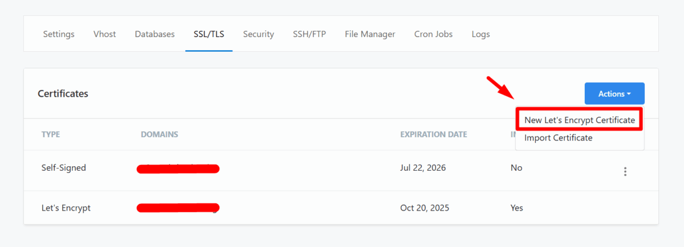Screen dimensions: 684x247
Task: Open the SSH/FTP tab
Action: [x=310, y=34]
